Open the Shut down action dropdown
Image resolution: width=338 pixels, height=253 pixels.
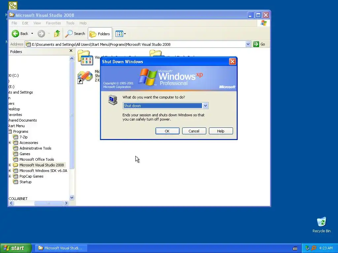[205, 106]
